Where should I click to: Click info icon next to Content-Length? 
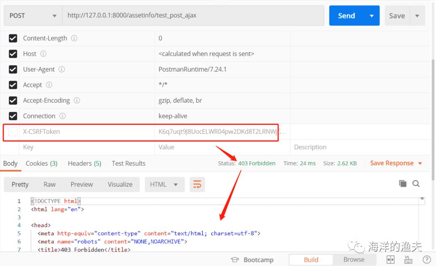pyautogui.click(x=74, y=38)
